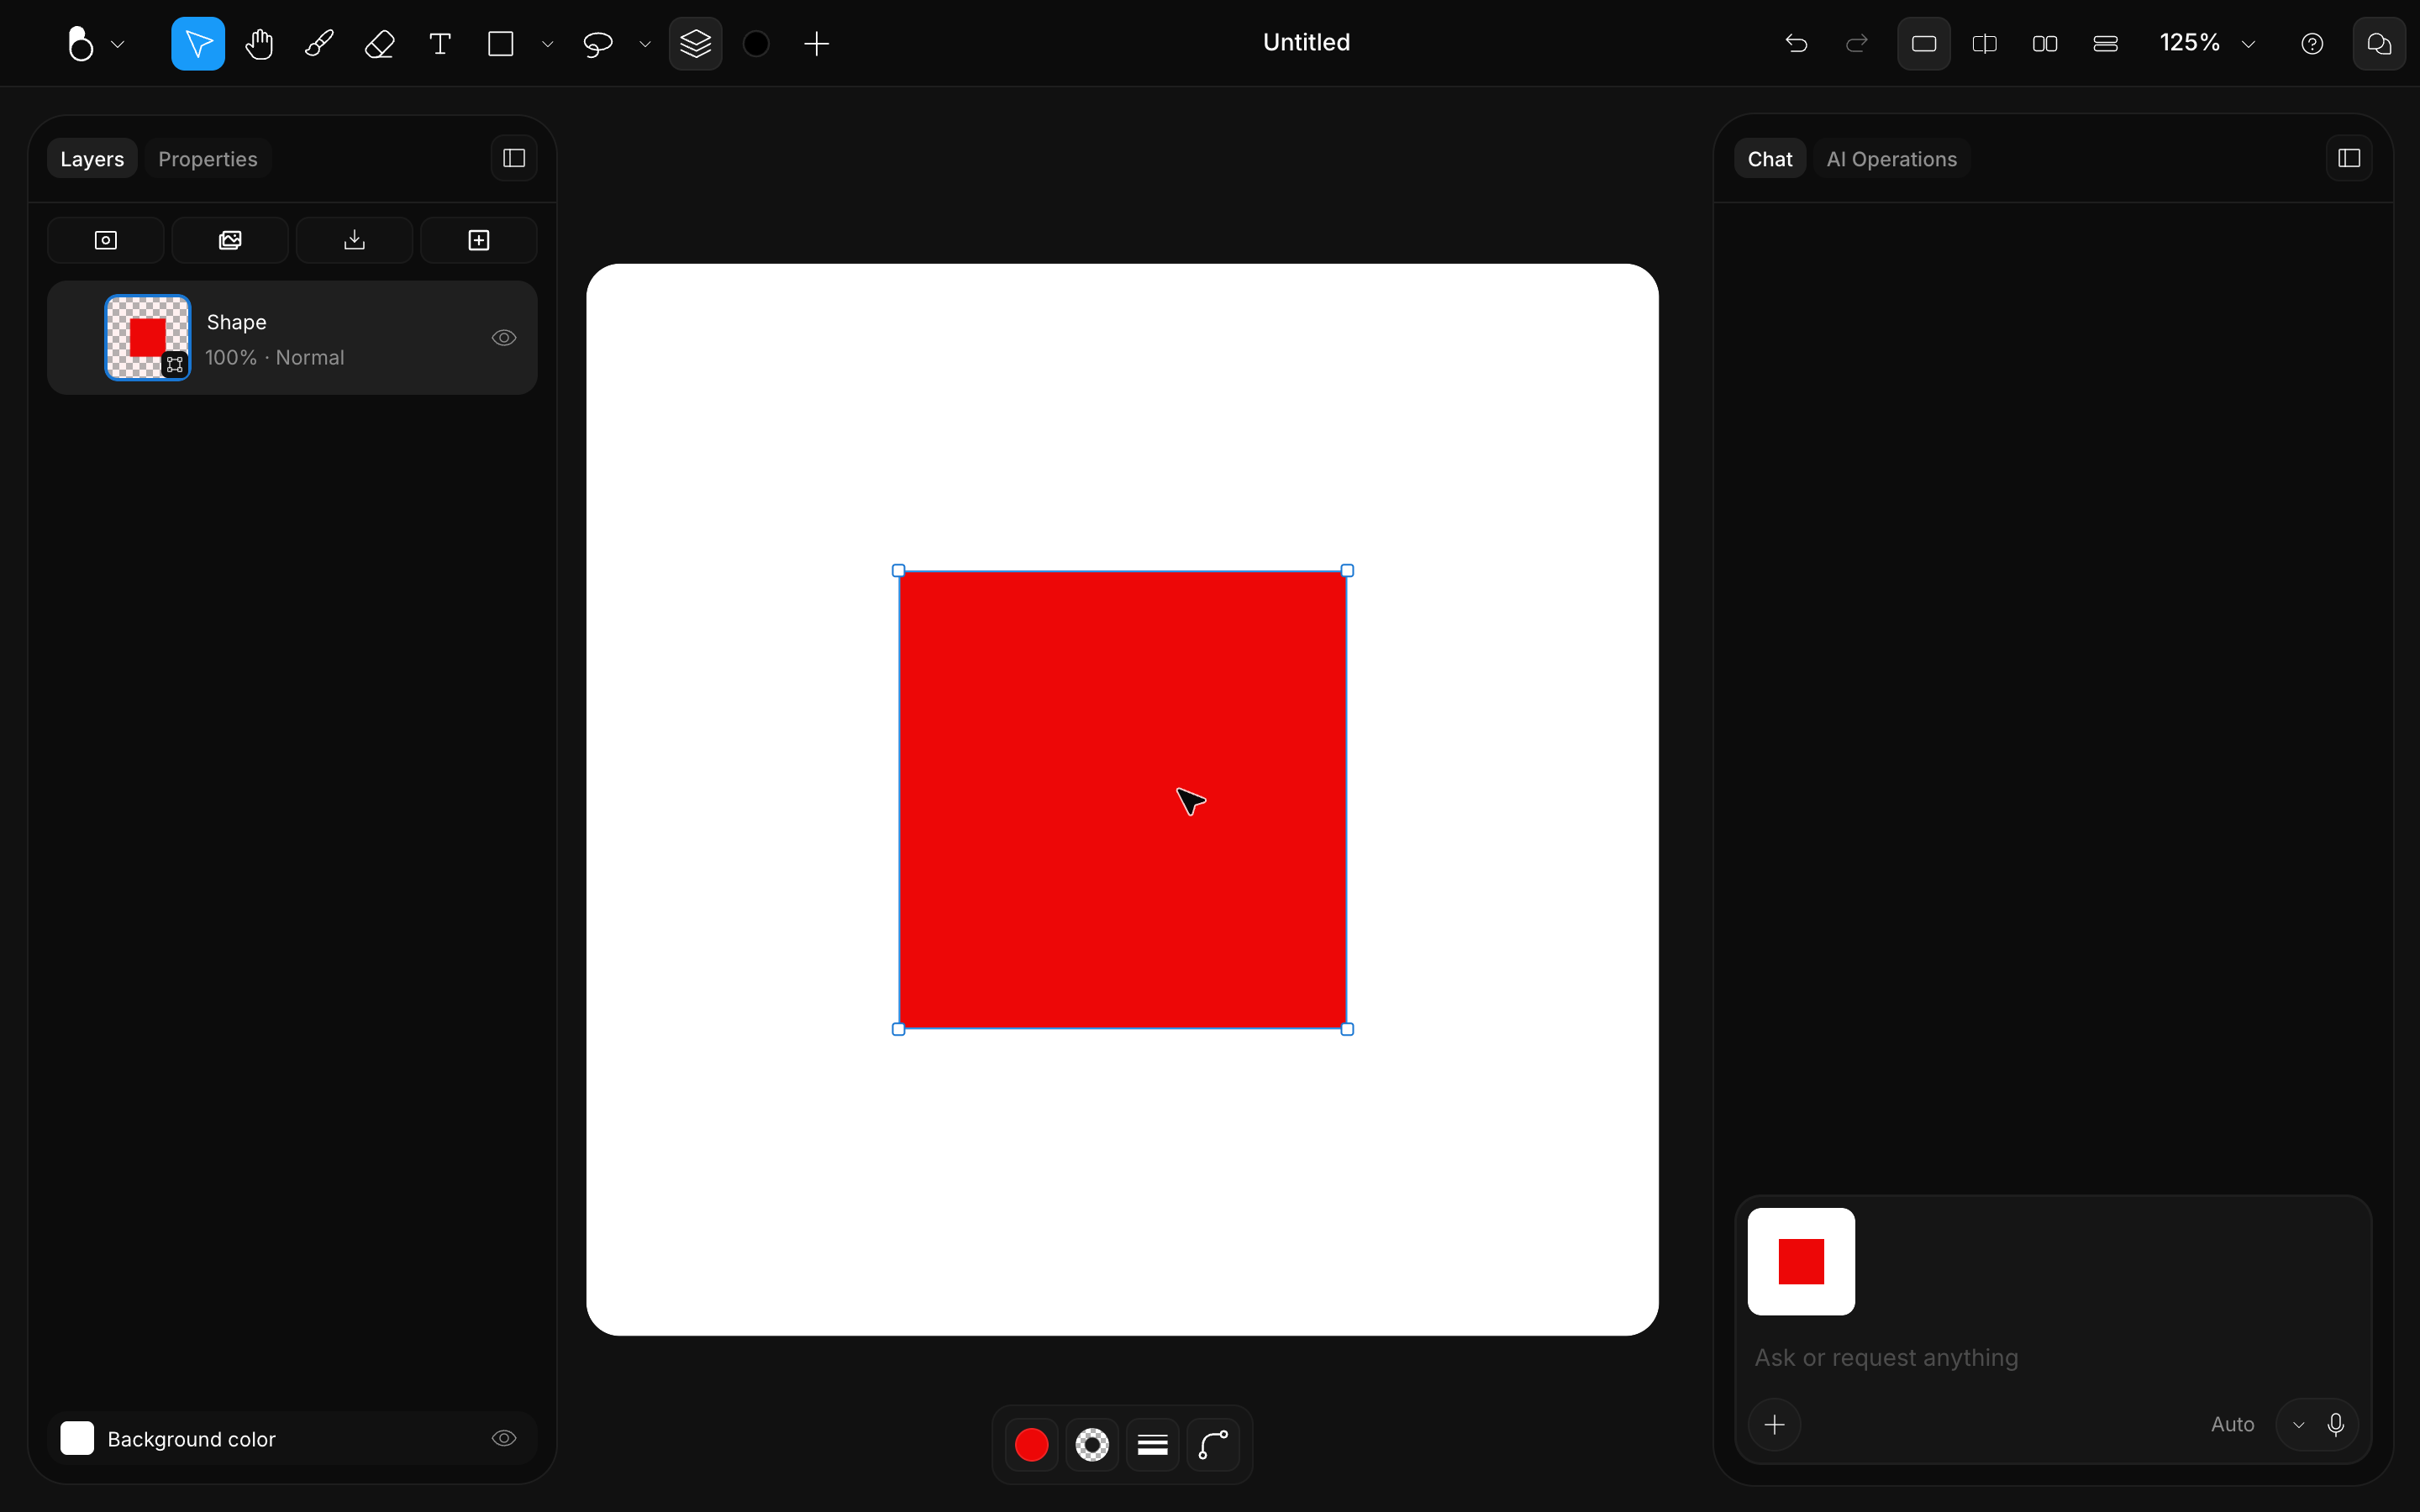Image resolution: width=2420 pixels, height=1512 pixels.
Task: Open the red fill color option
Action: (x=1031, y=1444)
